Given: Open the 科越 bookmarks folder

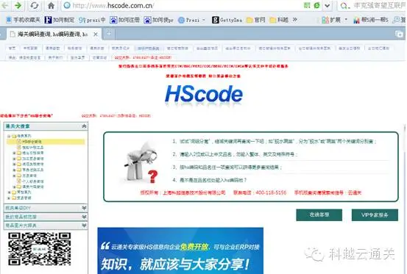Looking at the screenshot, I should click(x=279, y=20).
